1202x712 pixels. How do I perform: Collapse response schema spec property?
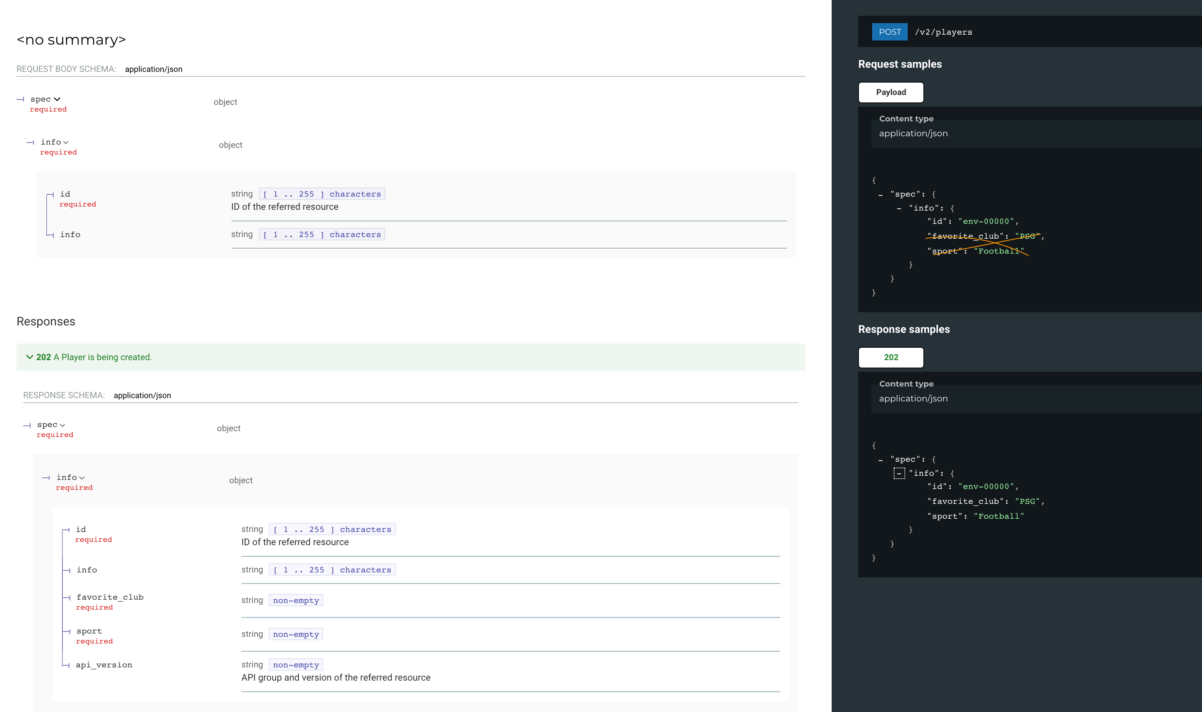pos(51,425)
